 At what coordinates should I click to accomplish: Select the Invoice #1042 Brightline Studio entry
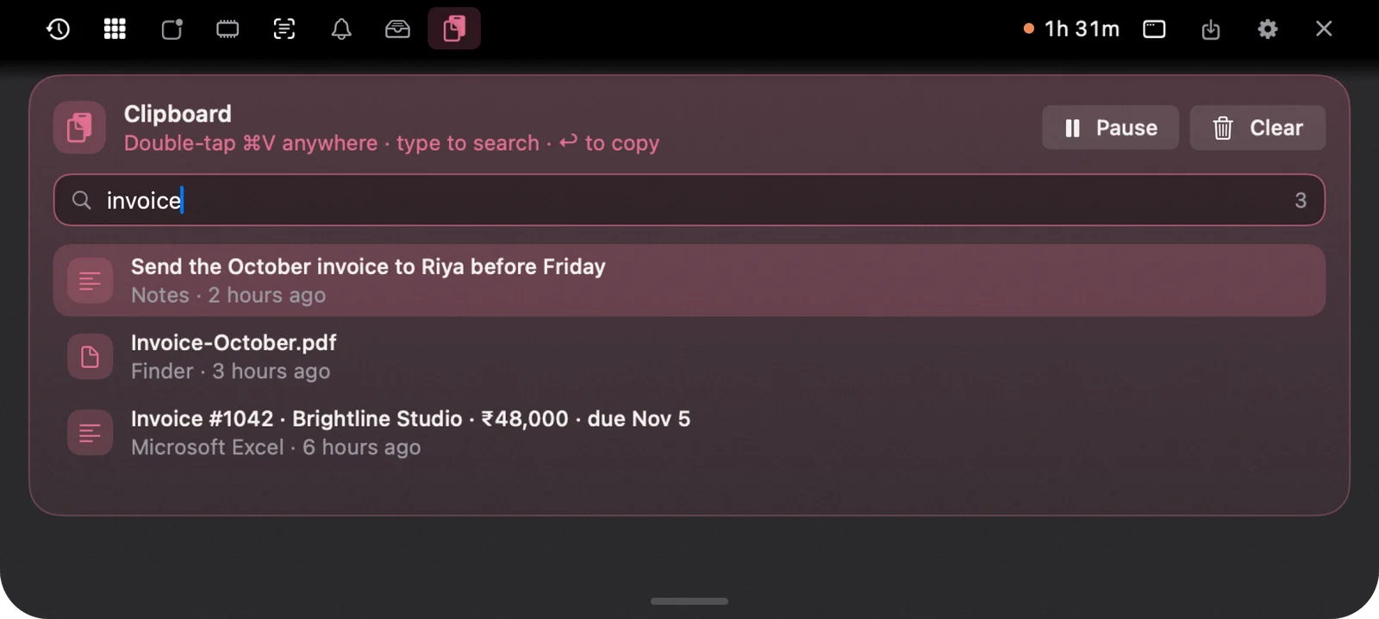tap(689, 432)
